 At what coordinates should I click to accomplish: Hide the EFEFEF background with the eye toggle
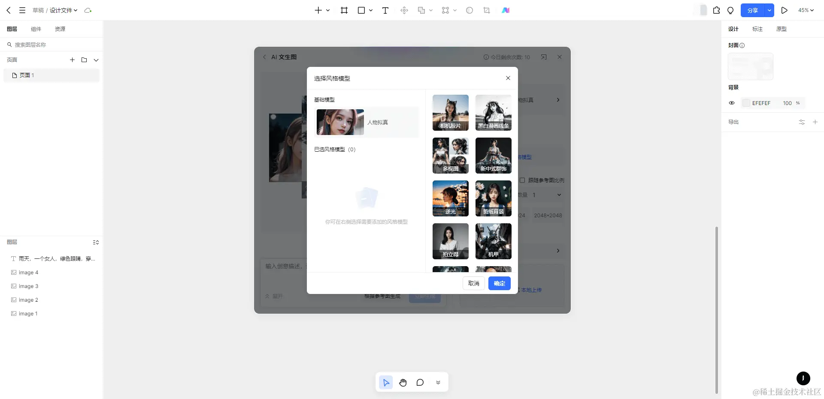pos(732,103)
